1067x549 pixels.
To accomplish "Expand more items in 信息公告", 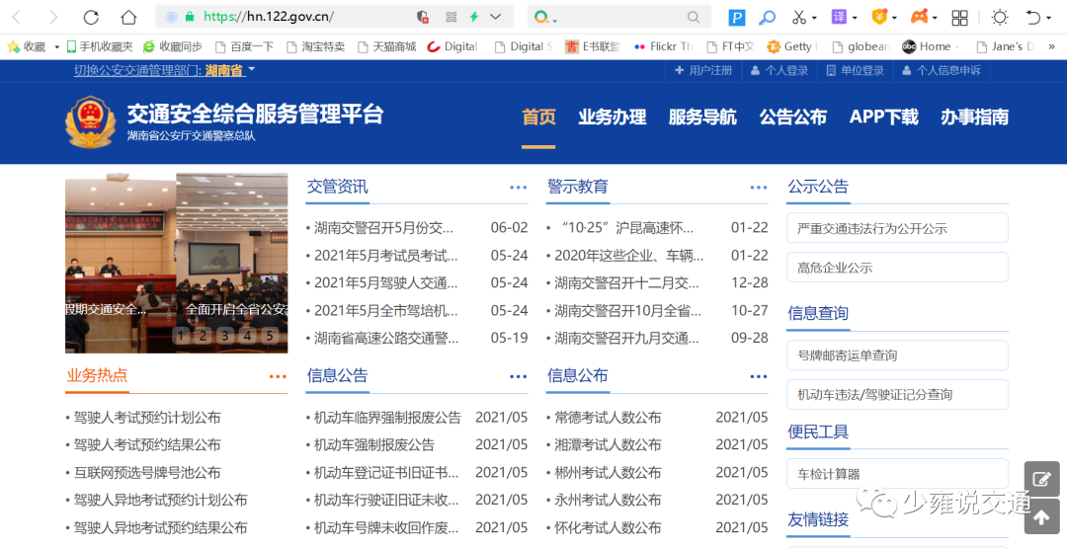I will coord(518,376).
